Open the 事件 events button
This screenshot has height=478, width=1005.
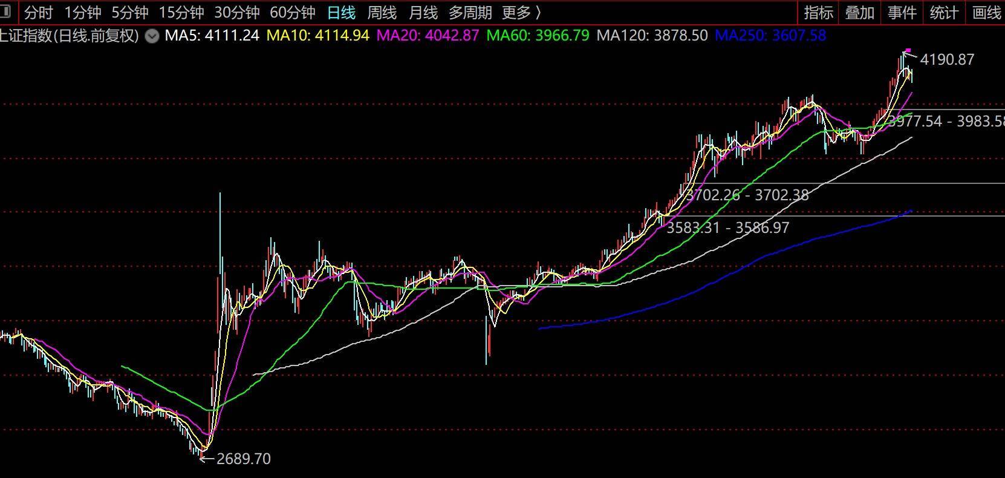[902, 12]
